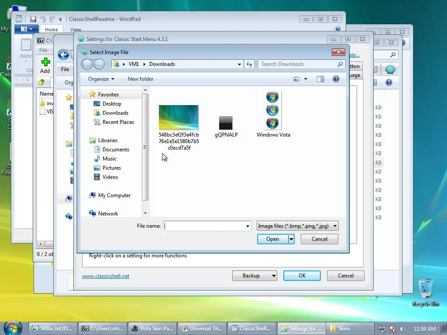Click the navigation pane scrollbar

point(145,147)
